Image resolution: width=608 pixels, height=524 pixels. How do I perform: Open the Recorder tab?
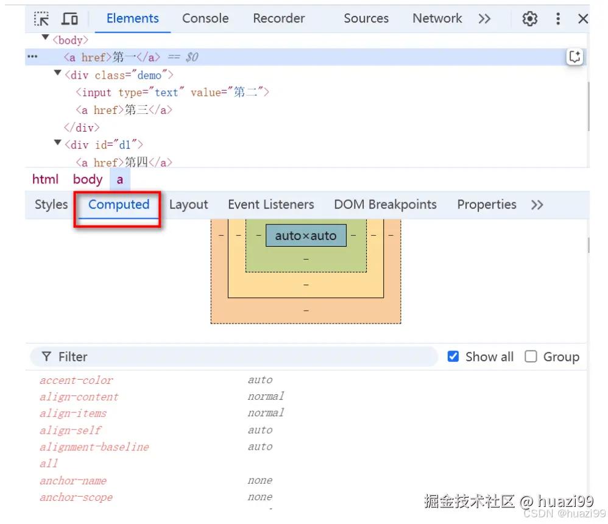[279, 19]
